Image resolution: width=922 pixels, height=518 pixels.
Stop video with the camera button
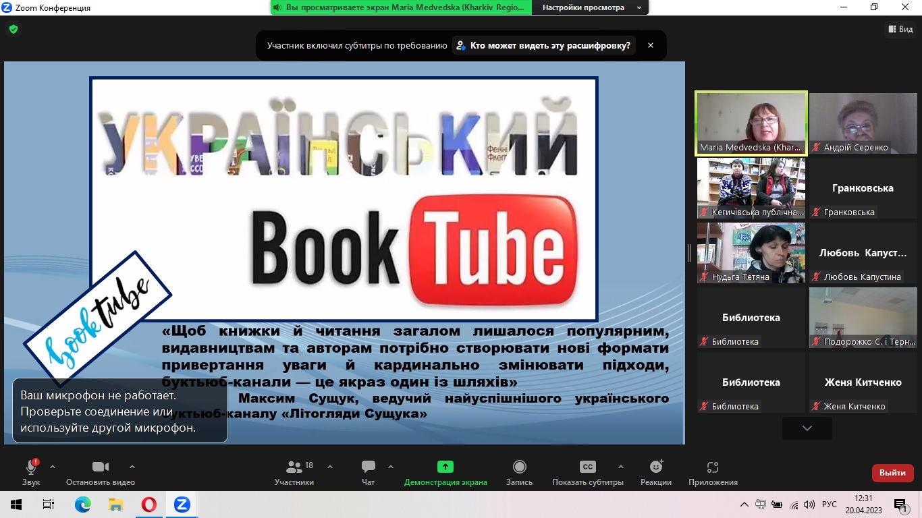[x=101, y=467]
